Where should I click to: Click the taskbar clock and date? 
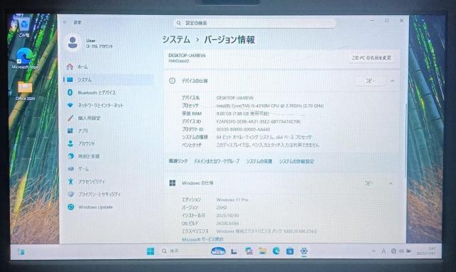tap(426, 251)
